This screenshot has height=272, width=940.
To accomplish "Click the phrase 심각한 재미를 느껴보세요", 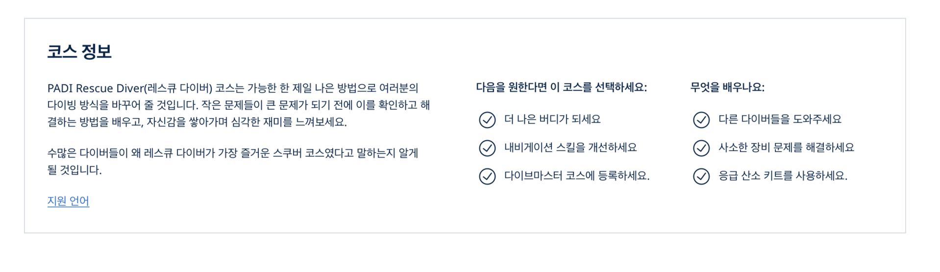I will point(289,122).
